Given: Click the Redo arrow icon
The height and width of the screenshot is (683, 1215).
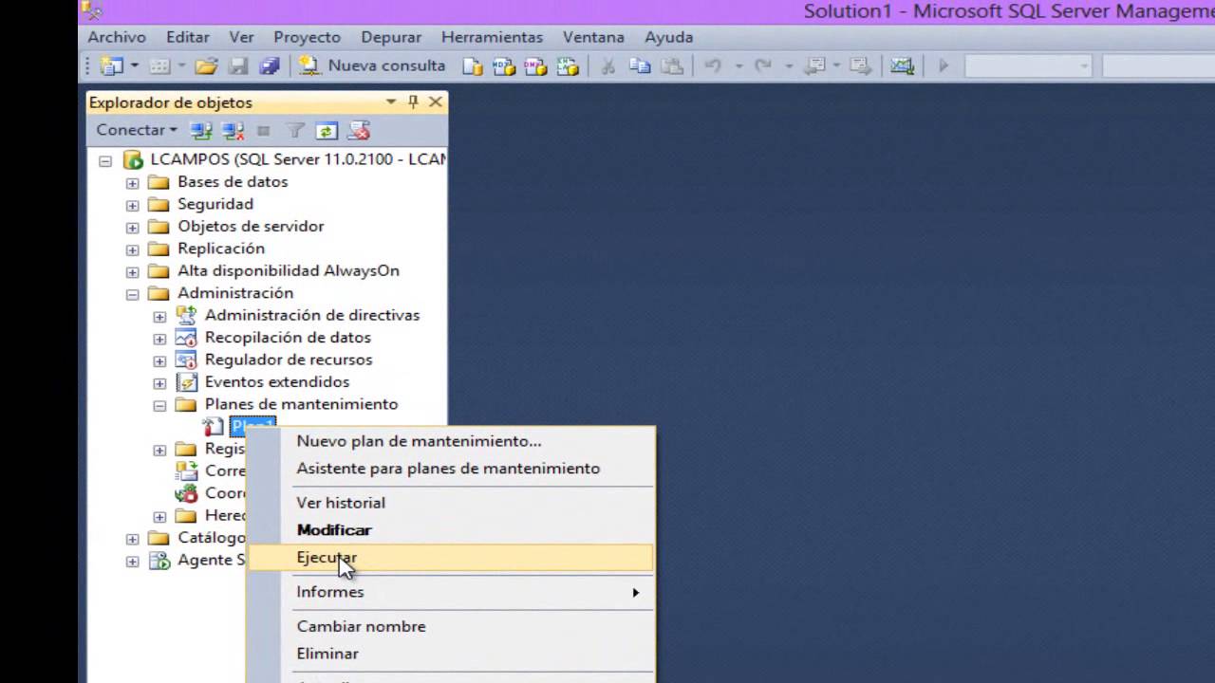Looking at the screenshot, I should [x=762, y=65].
